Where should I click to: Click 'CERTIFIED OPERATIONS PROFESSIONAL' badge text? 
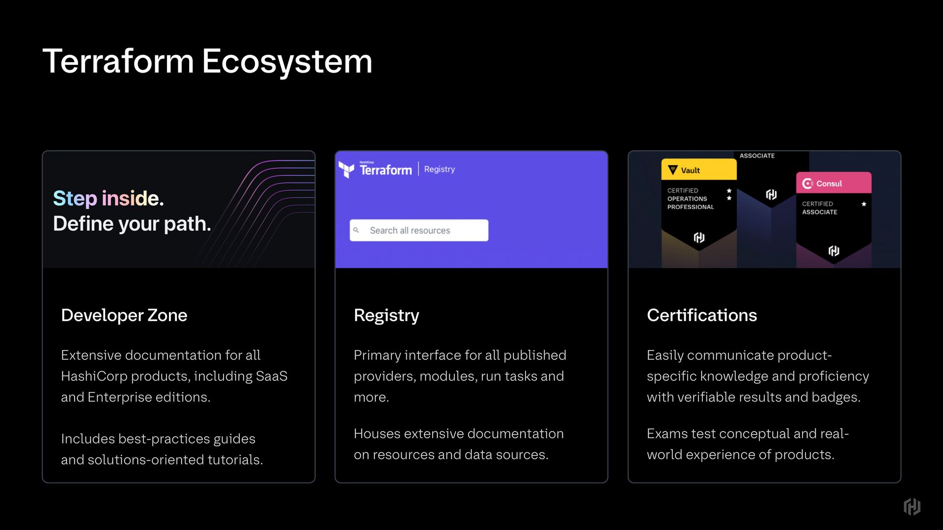point(691,199)
